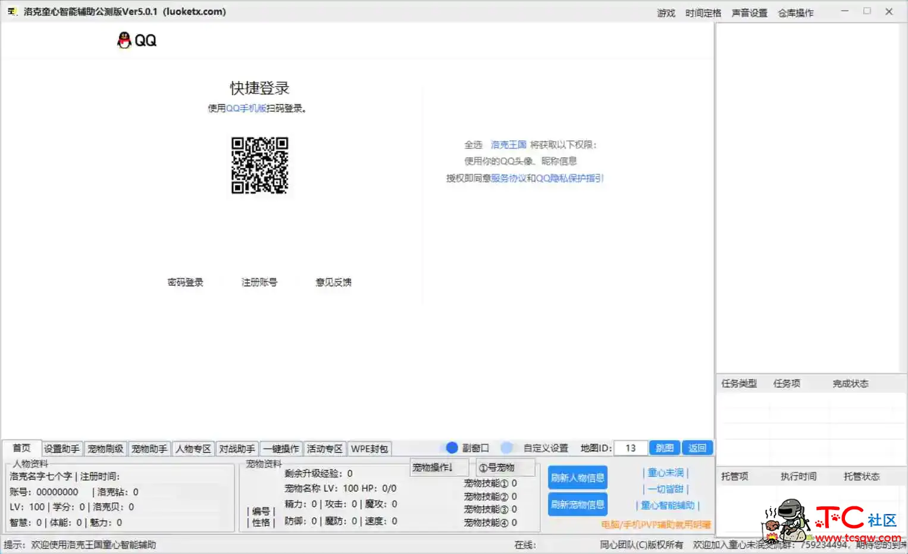Click the 洛克王国 link

pos(509,145)
